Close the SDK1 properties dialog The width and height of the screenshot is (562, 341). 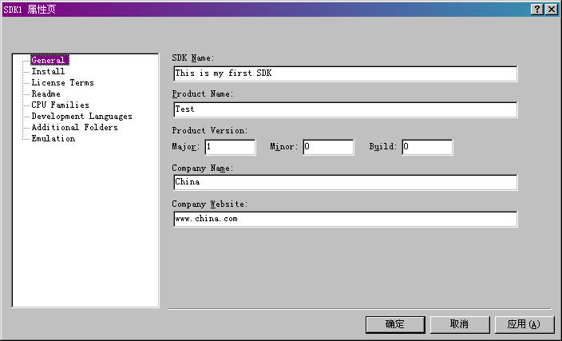(x=552, y=10)
